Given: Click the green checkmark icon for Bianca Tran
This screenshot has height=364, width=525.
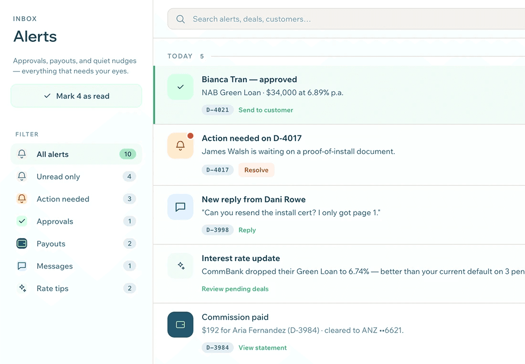Looking at the screenshot, I should tap(180, 87).
